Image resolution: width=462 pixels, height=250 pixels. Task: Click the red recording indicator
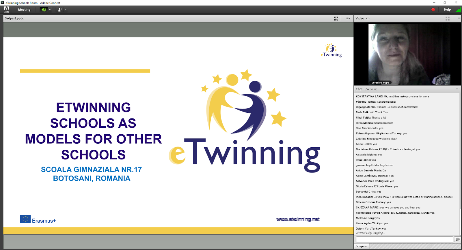tap(433, 10)
